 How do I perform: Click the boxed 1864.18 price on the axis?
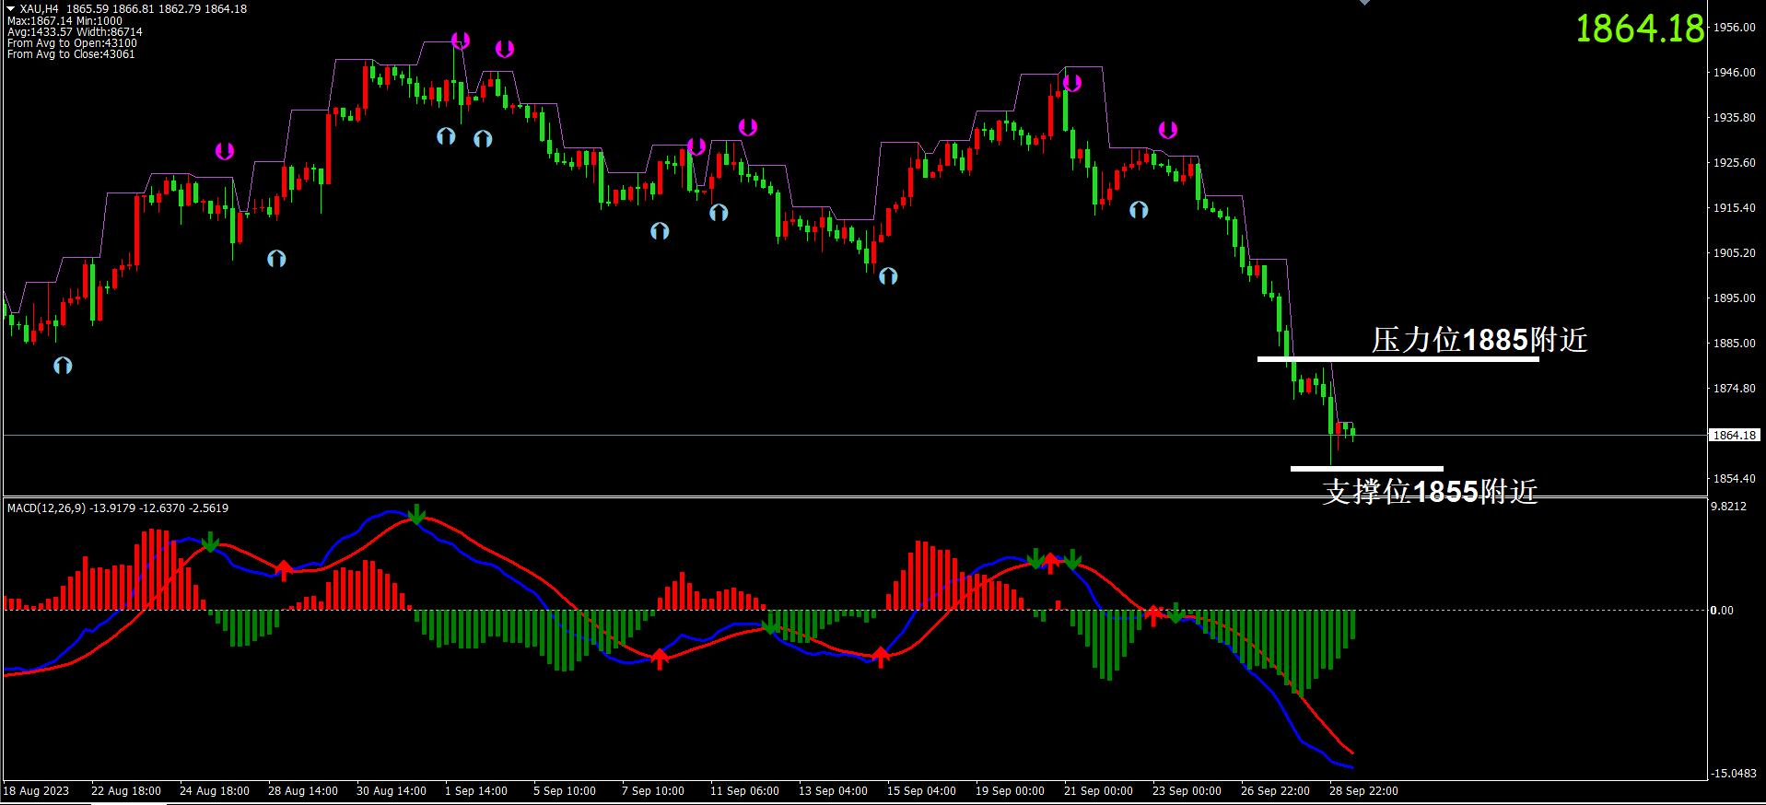1734,436
